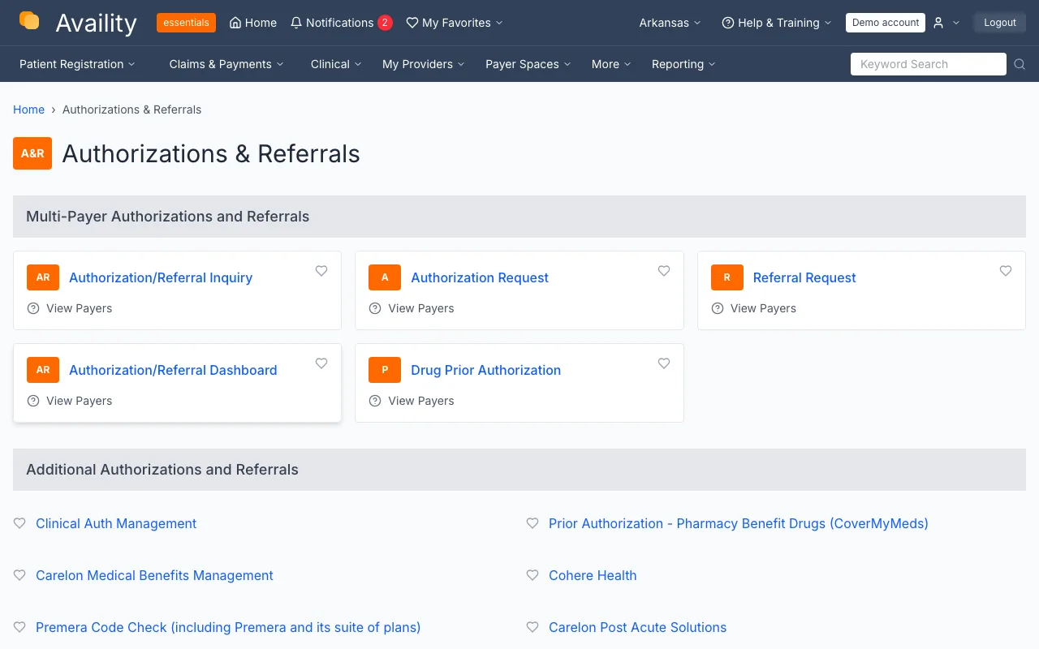Image resolution: width=1039 pixels, height=649 pixels.
Task: Click the essentials badge
Action: point(186,23)
